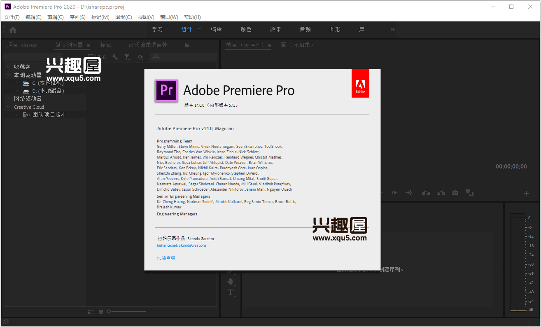
Task: Open the 图形(G) menu
Action: tap(124, 17)
